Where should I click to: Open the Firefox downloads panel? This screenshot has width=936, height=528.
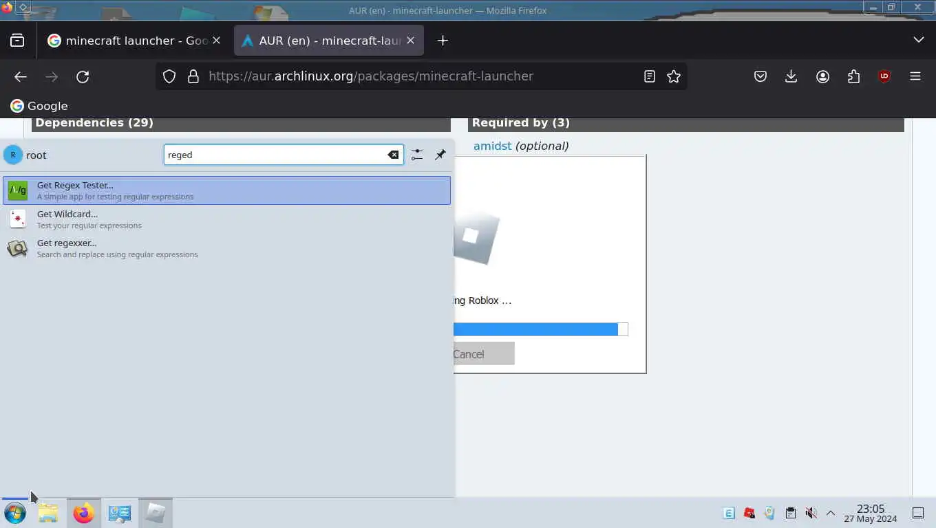click(x=791, y=76)
